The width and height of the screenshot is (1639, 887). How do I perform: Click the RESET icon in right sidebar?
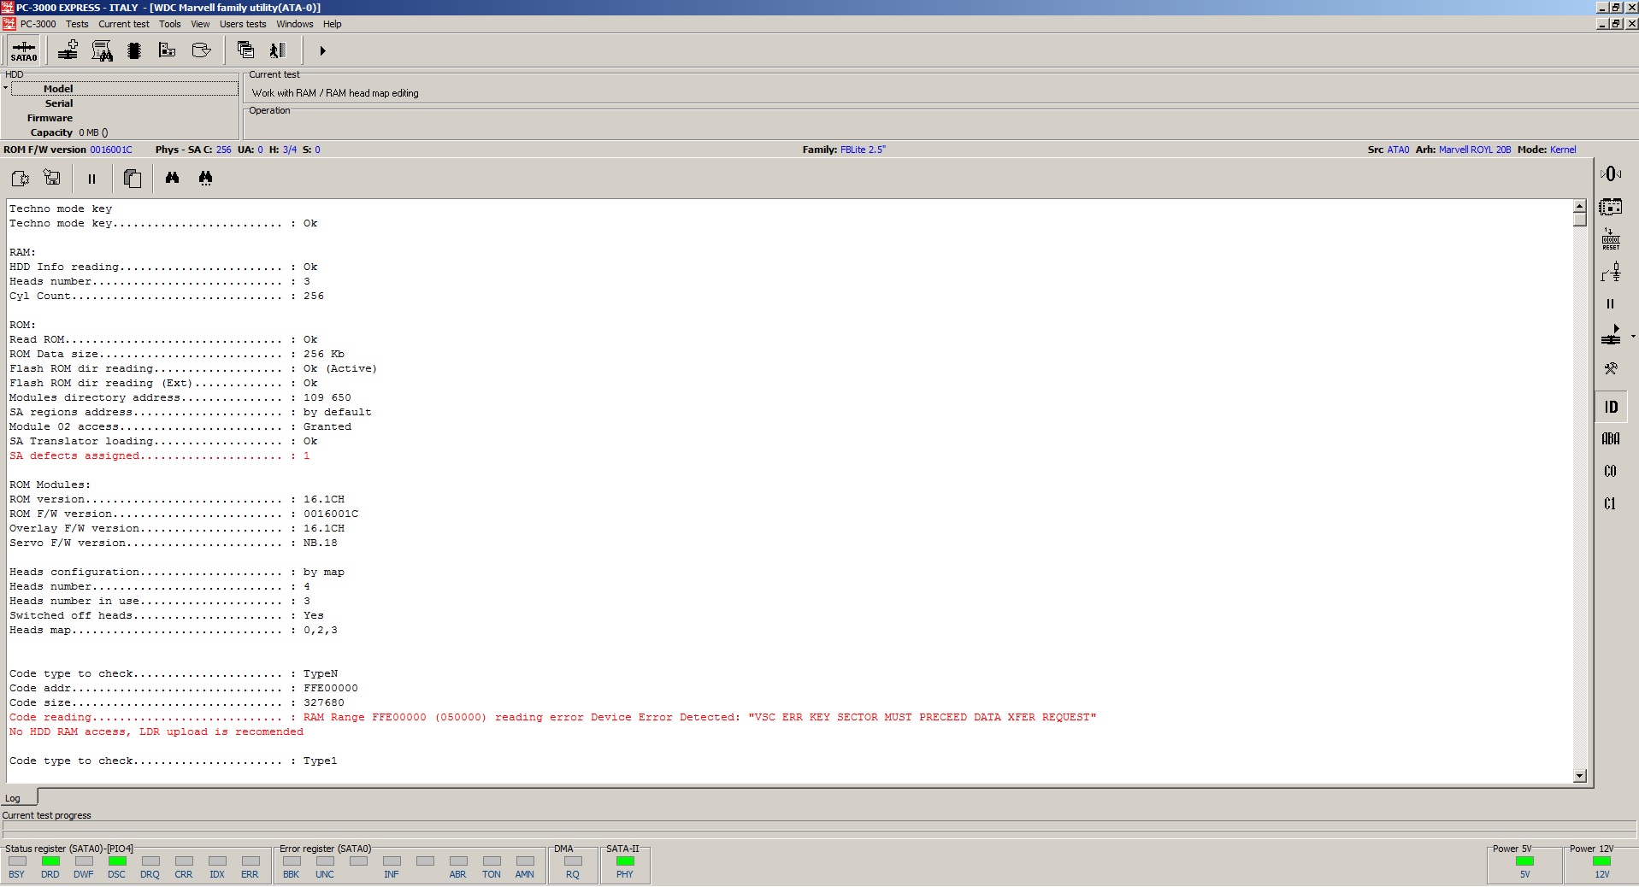tap(1611, 239)
